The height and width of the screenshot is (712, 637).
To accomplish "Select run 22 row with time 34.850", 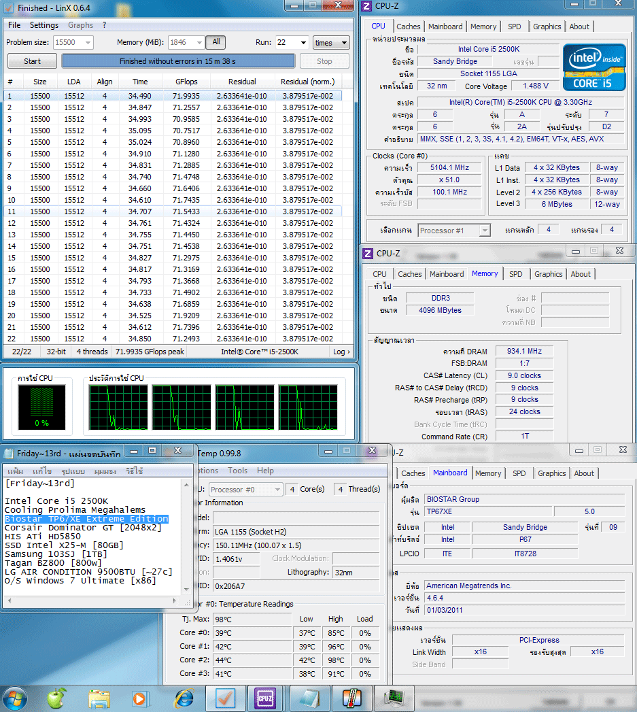I will pyautogui.click(x=173, y=339).
